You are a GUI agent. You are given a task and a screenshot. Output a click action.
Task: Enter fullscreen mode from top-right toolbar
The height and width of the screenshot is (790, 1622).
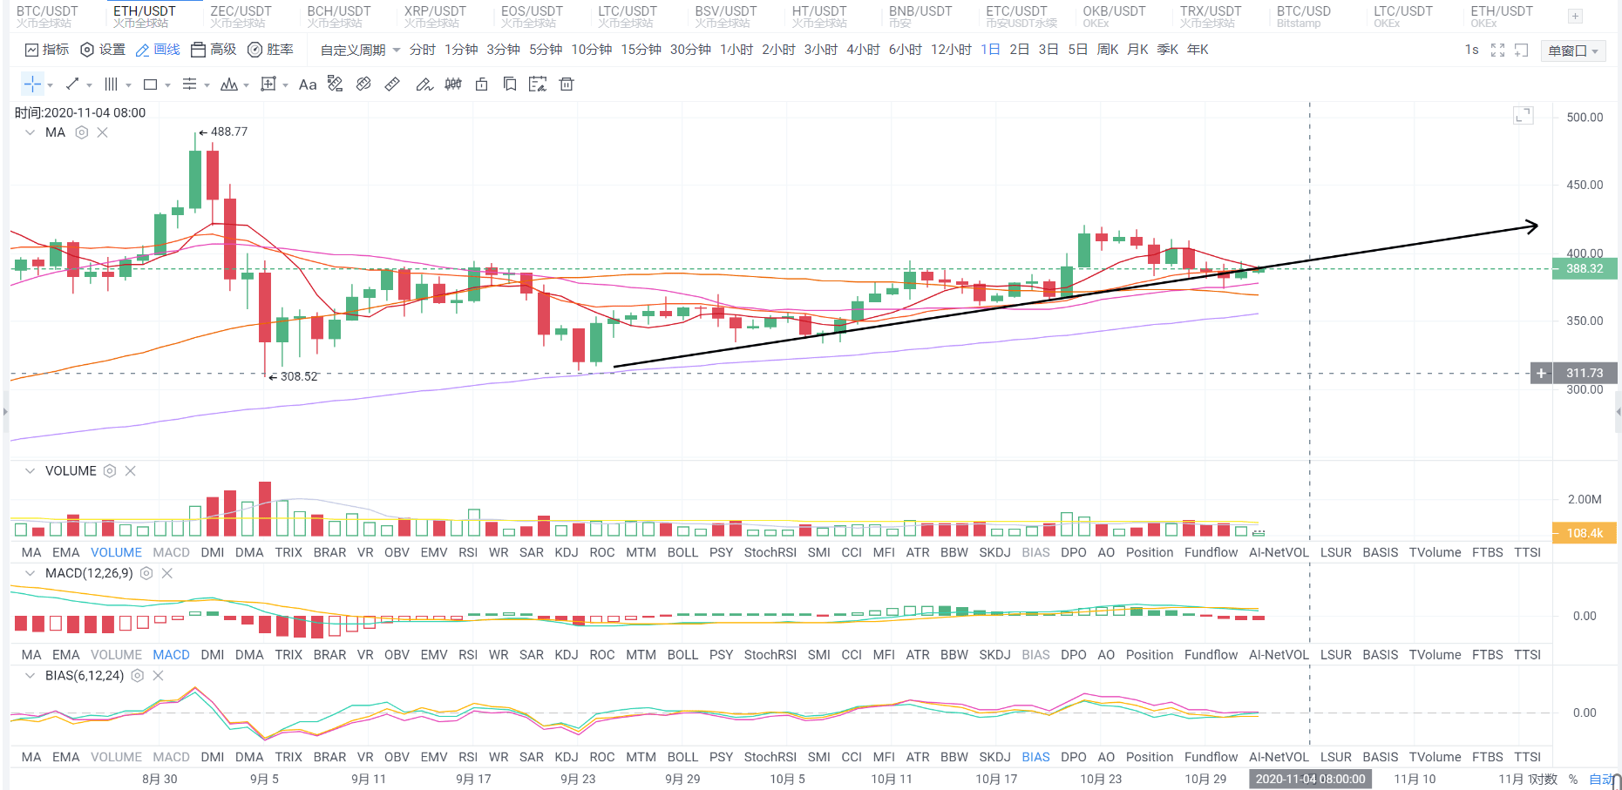pos(1497,51)
